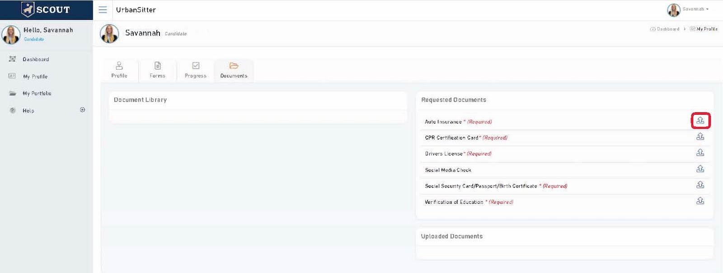
Task: Open Help in the sidebar
Action: 28,111
